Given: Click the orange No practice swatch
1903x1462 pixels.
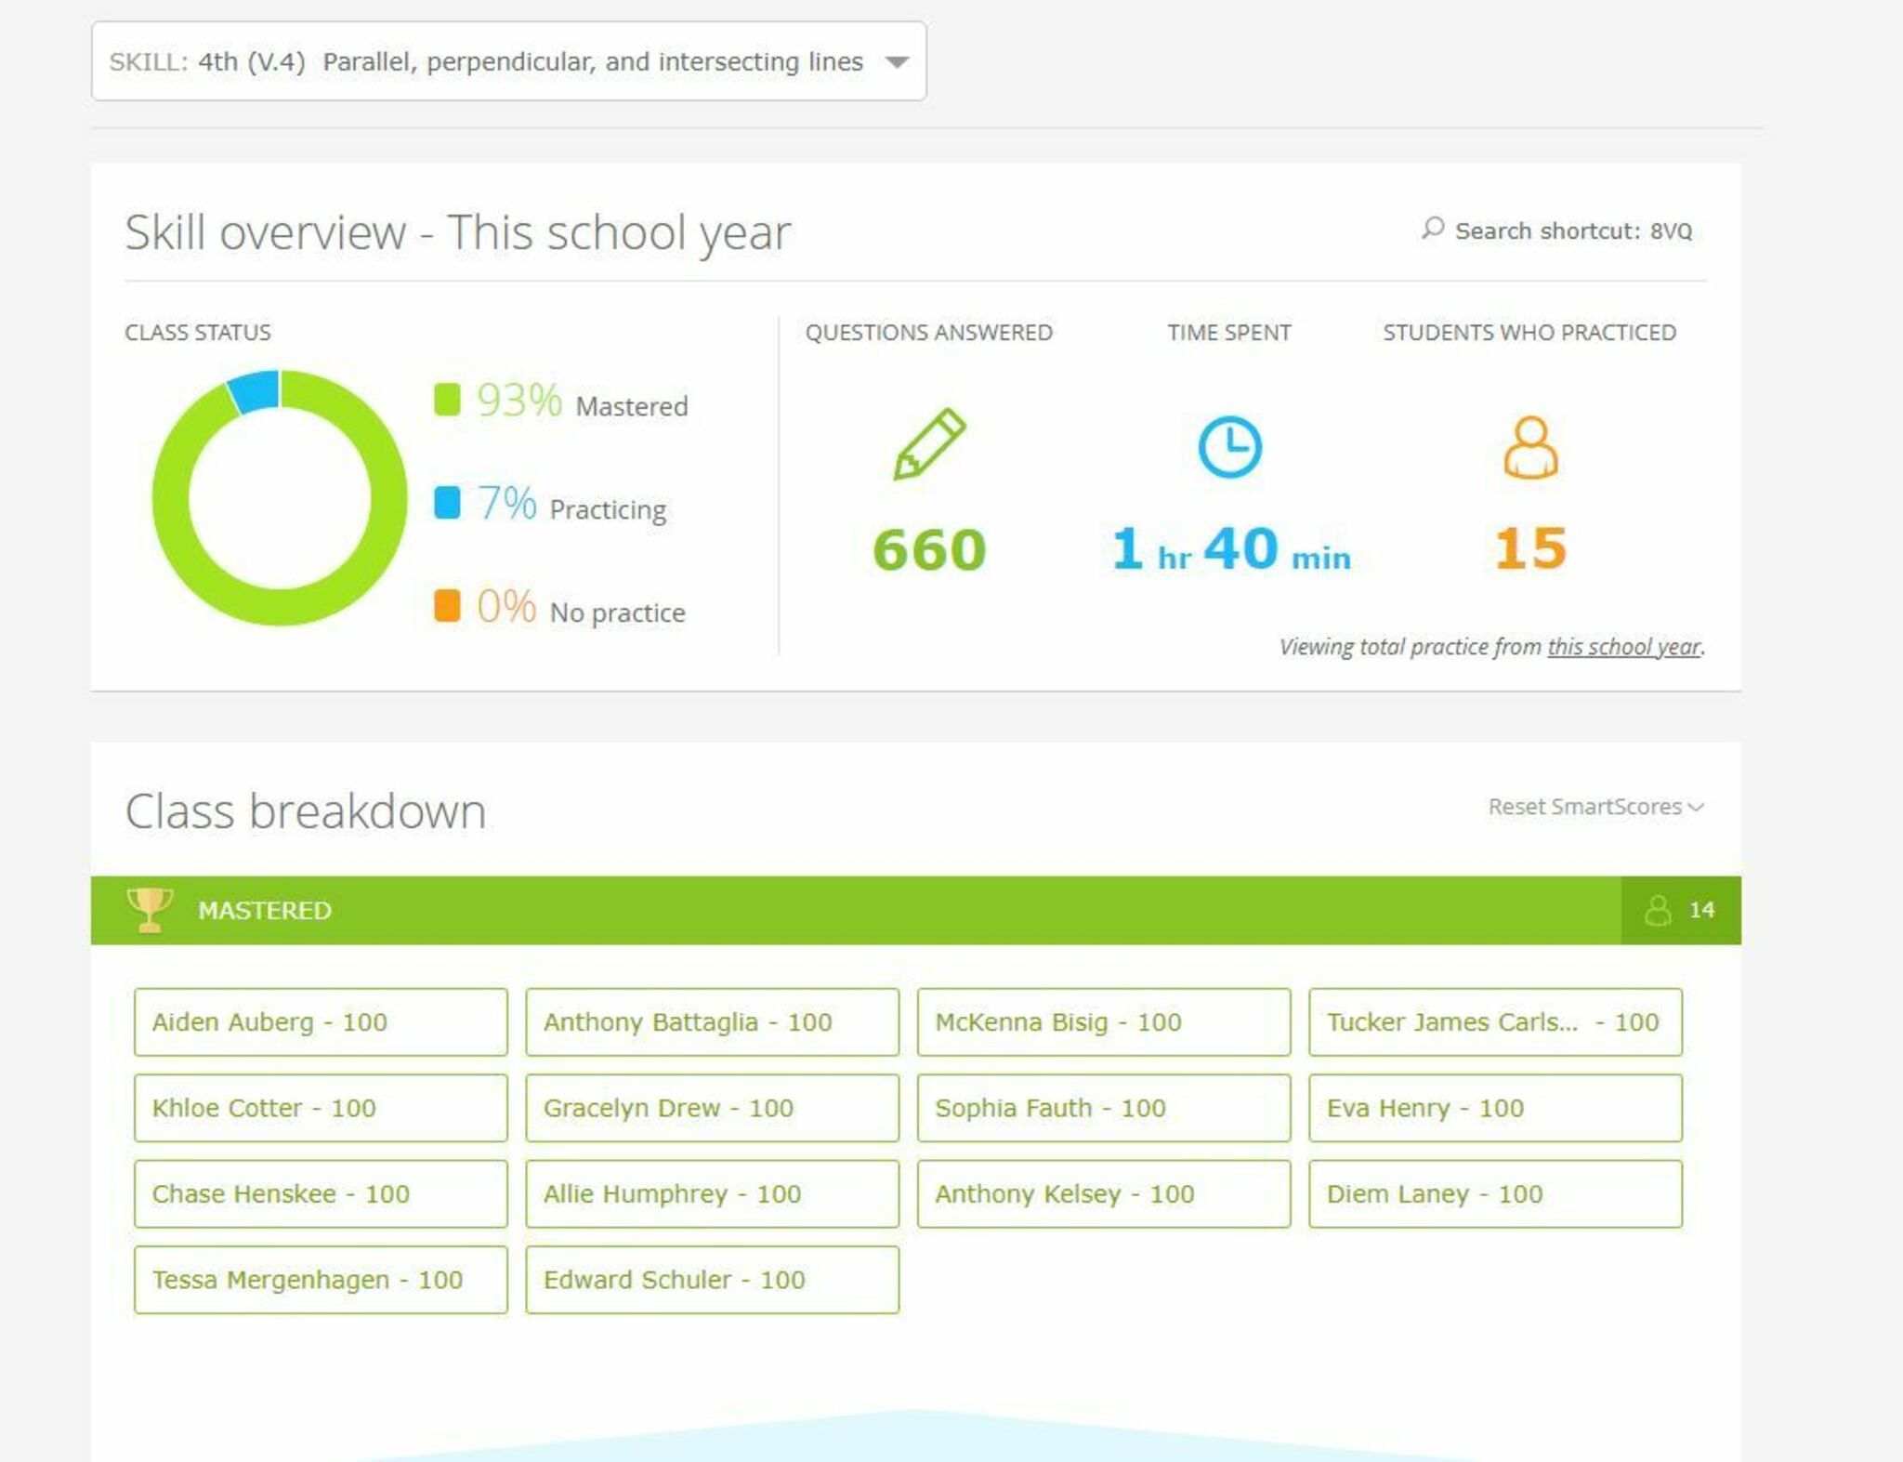Looking at the screenshot, I should (x=447, y=606).
